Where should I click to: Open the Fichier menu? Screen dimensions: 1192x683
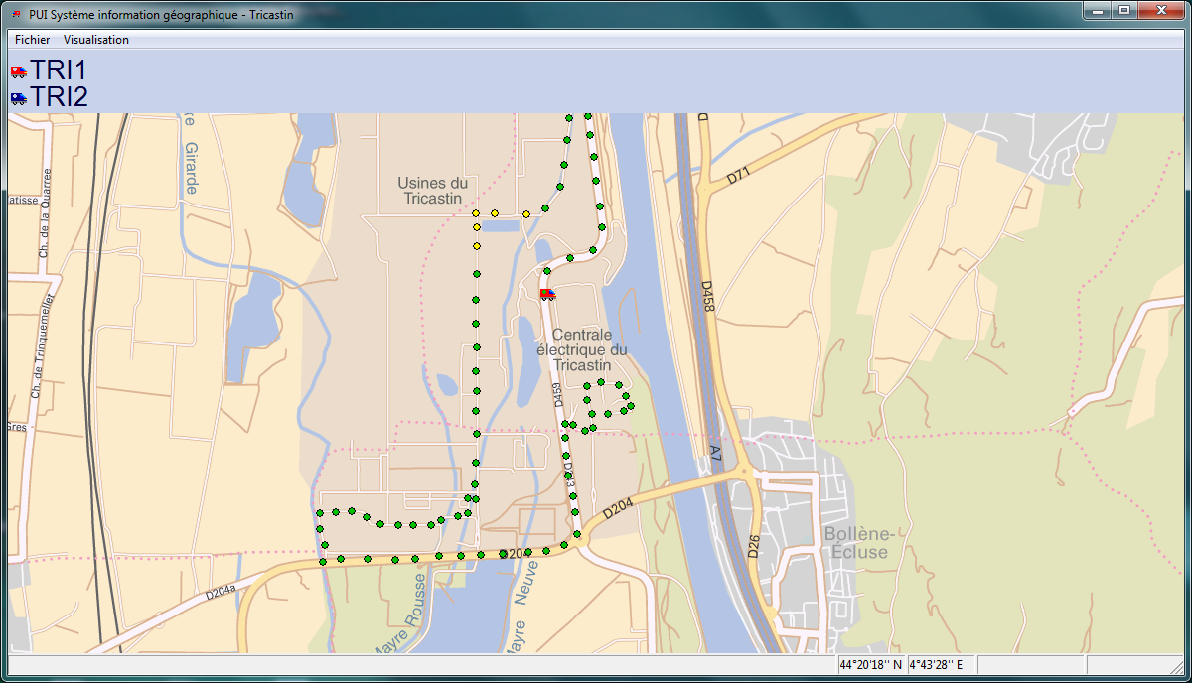click(32, 40)
